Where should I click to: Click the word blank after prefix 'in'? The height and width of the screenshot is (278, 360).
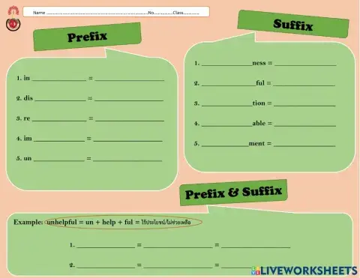[59, 78]
